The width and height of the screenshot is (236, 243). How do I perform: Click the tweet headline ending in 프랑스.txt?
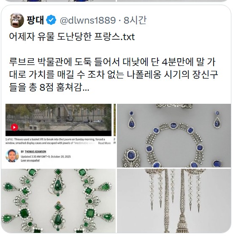coord(72,37)
